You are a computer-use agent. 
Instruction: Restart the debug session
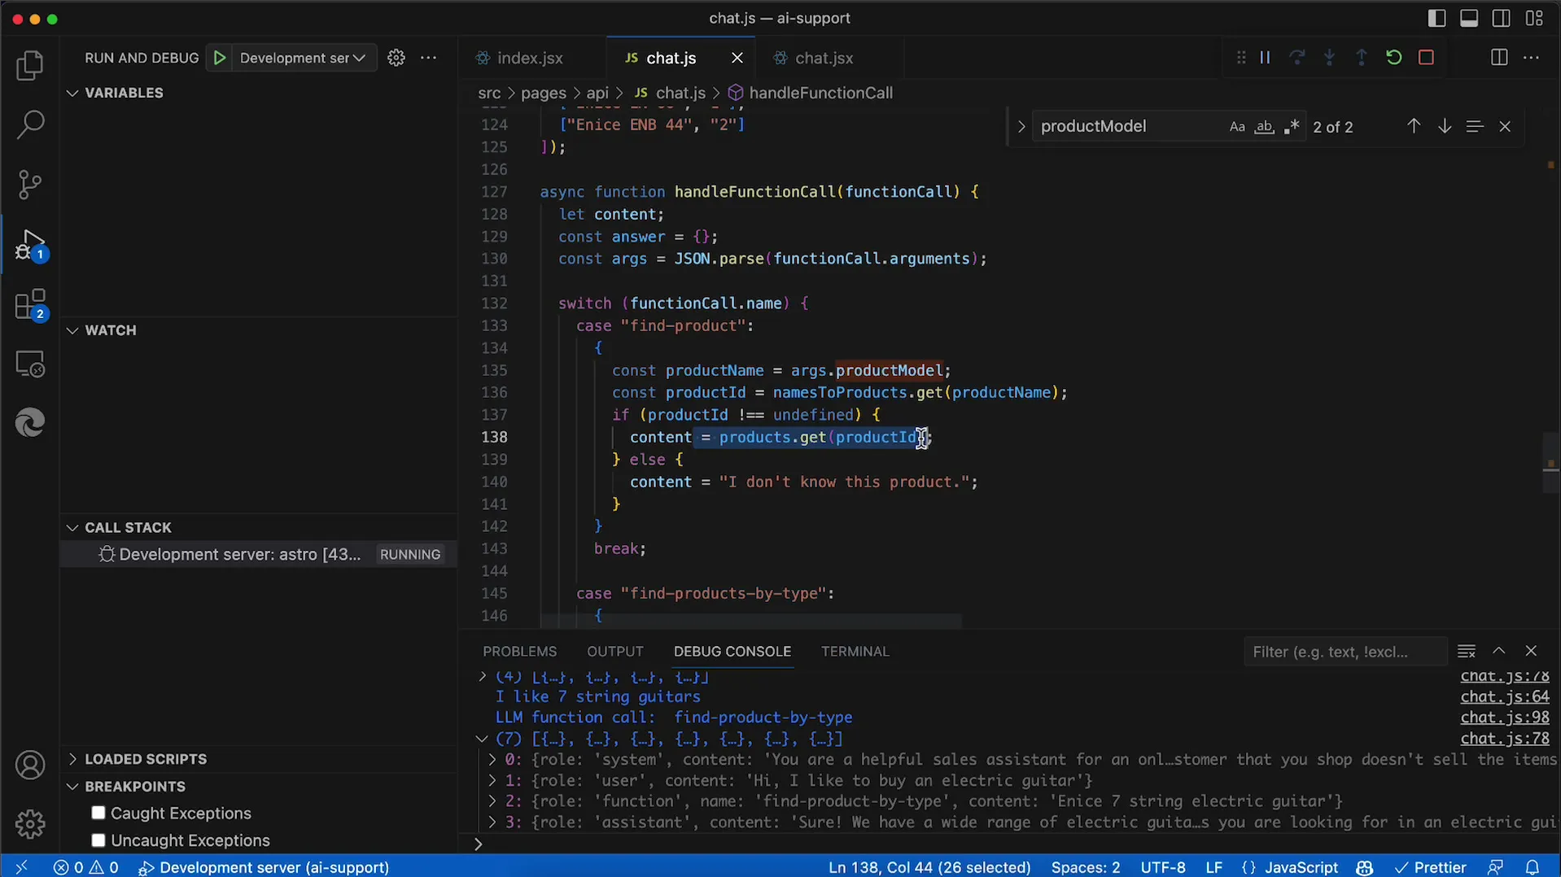coord(1393,58)
